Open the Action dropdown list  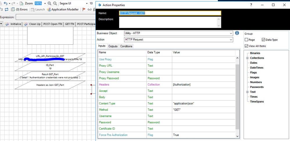tap(230, 40)
